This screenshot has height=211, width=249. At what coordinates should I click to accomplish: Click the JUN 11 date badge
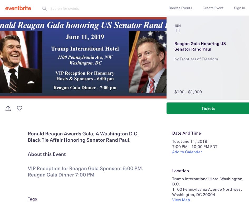click(x=178, y=28)
